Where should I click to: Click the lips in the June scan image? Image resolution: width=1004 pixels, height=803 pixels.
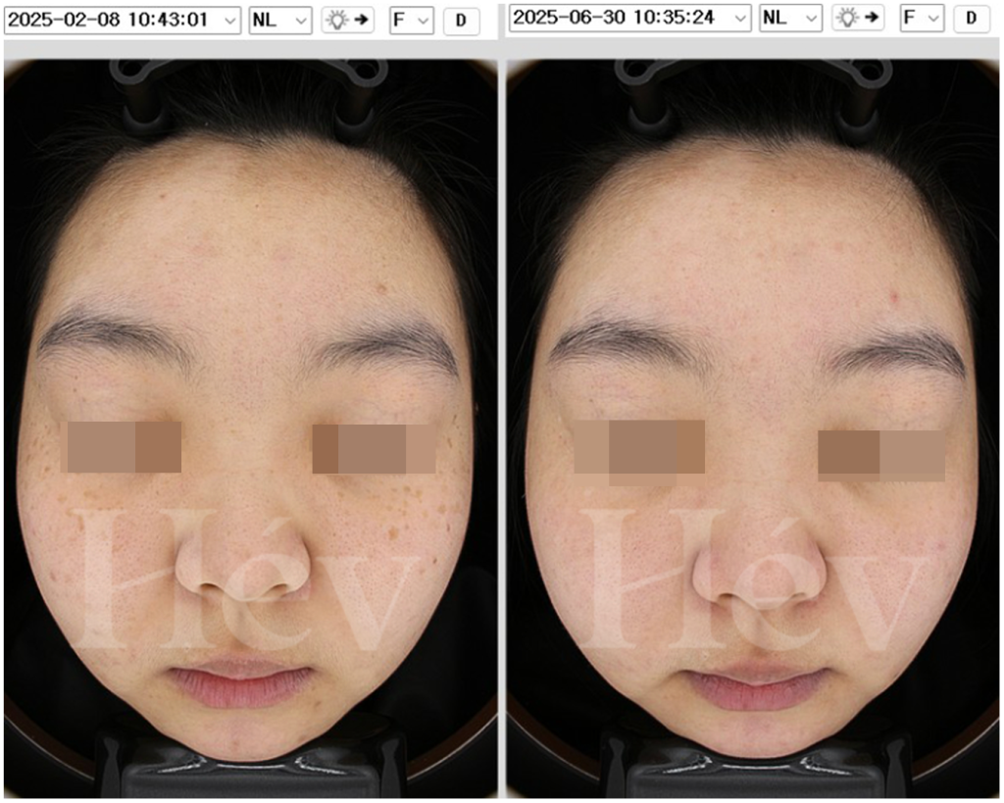(755, 686)
